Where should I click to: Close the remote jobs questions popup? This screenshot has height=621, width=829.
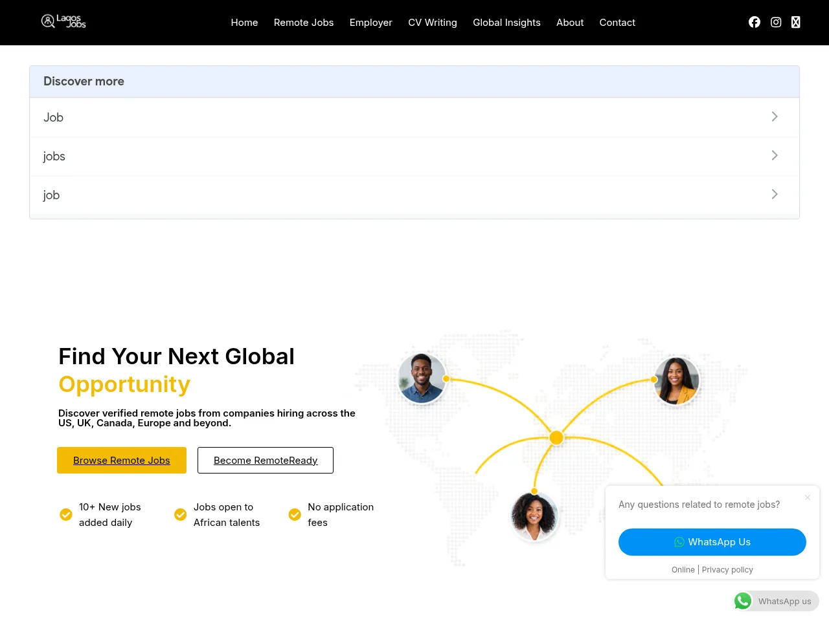[x=808, y=497]
